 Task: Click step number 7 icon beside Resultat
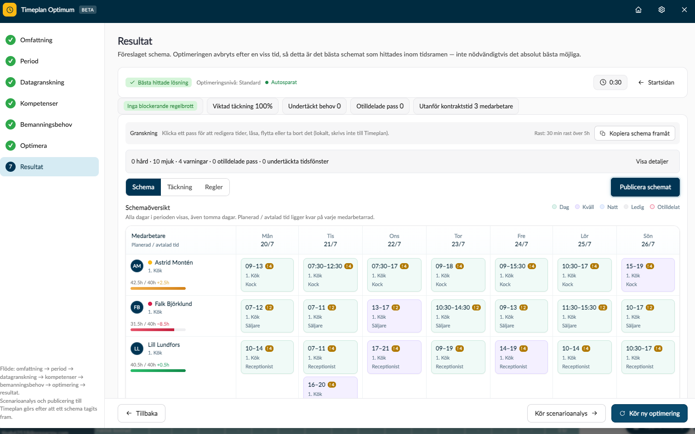point(11,167)
